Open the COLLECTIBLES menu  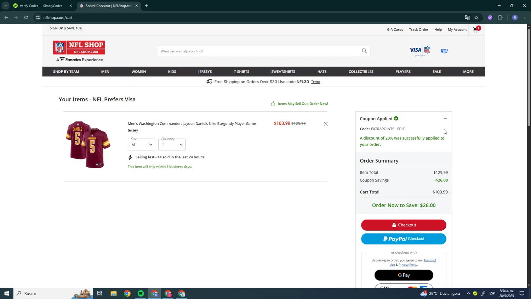361,72
